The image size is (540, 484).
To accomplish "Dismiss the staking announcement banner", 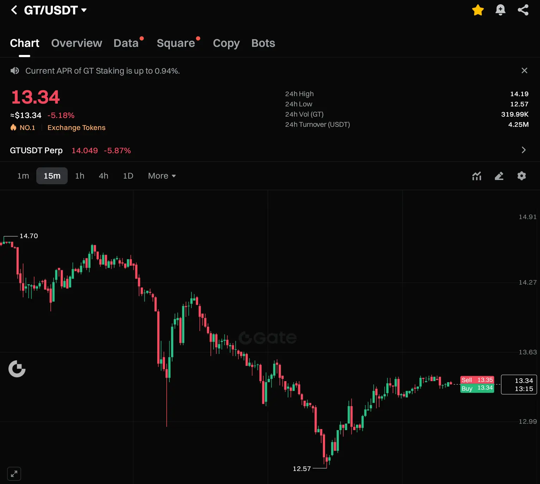I will (x=524, y=70).
